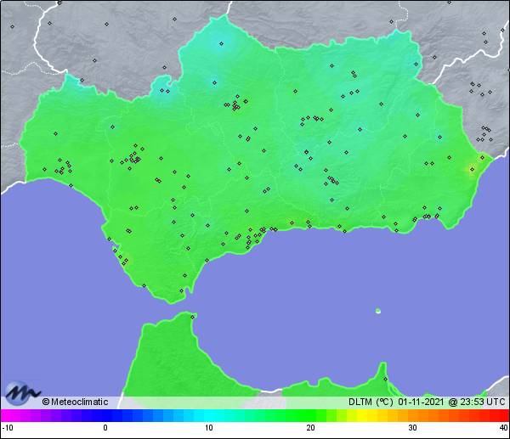The width and height of the screenshot is (510, 439).
Task: Click the -10 label on the temperature scale
Action: pyautogui.click(x=8, y=428)
